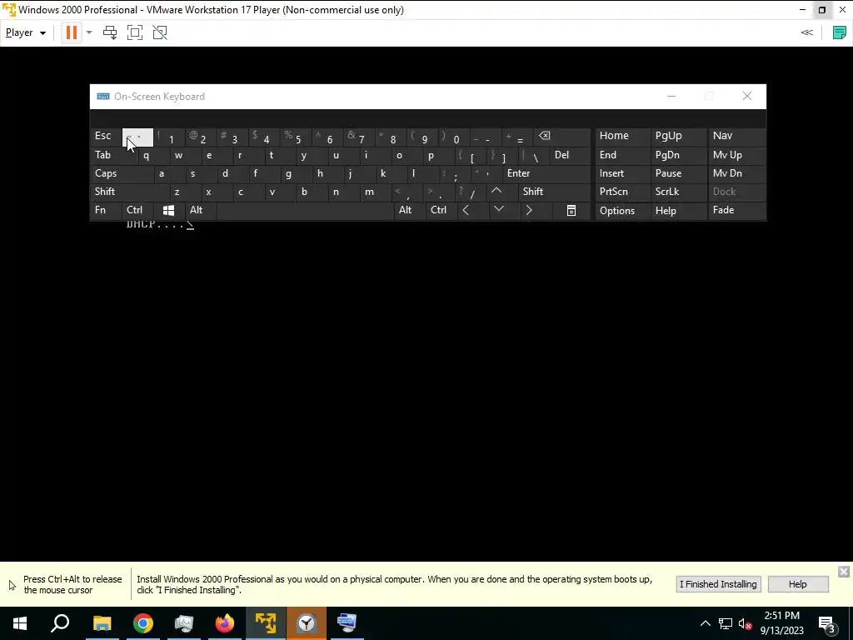Click the Windows logo key on On-Screen Keyboard
The image size is (853, 640).
coord(168,211)
